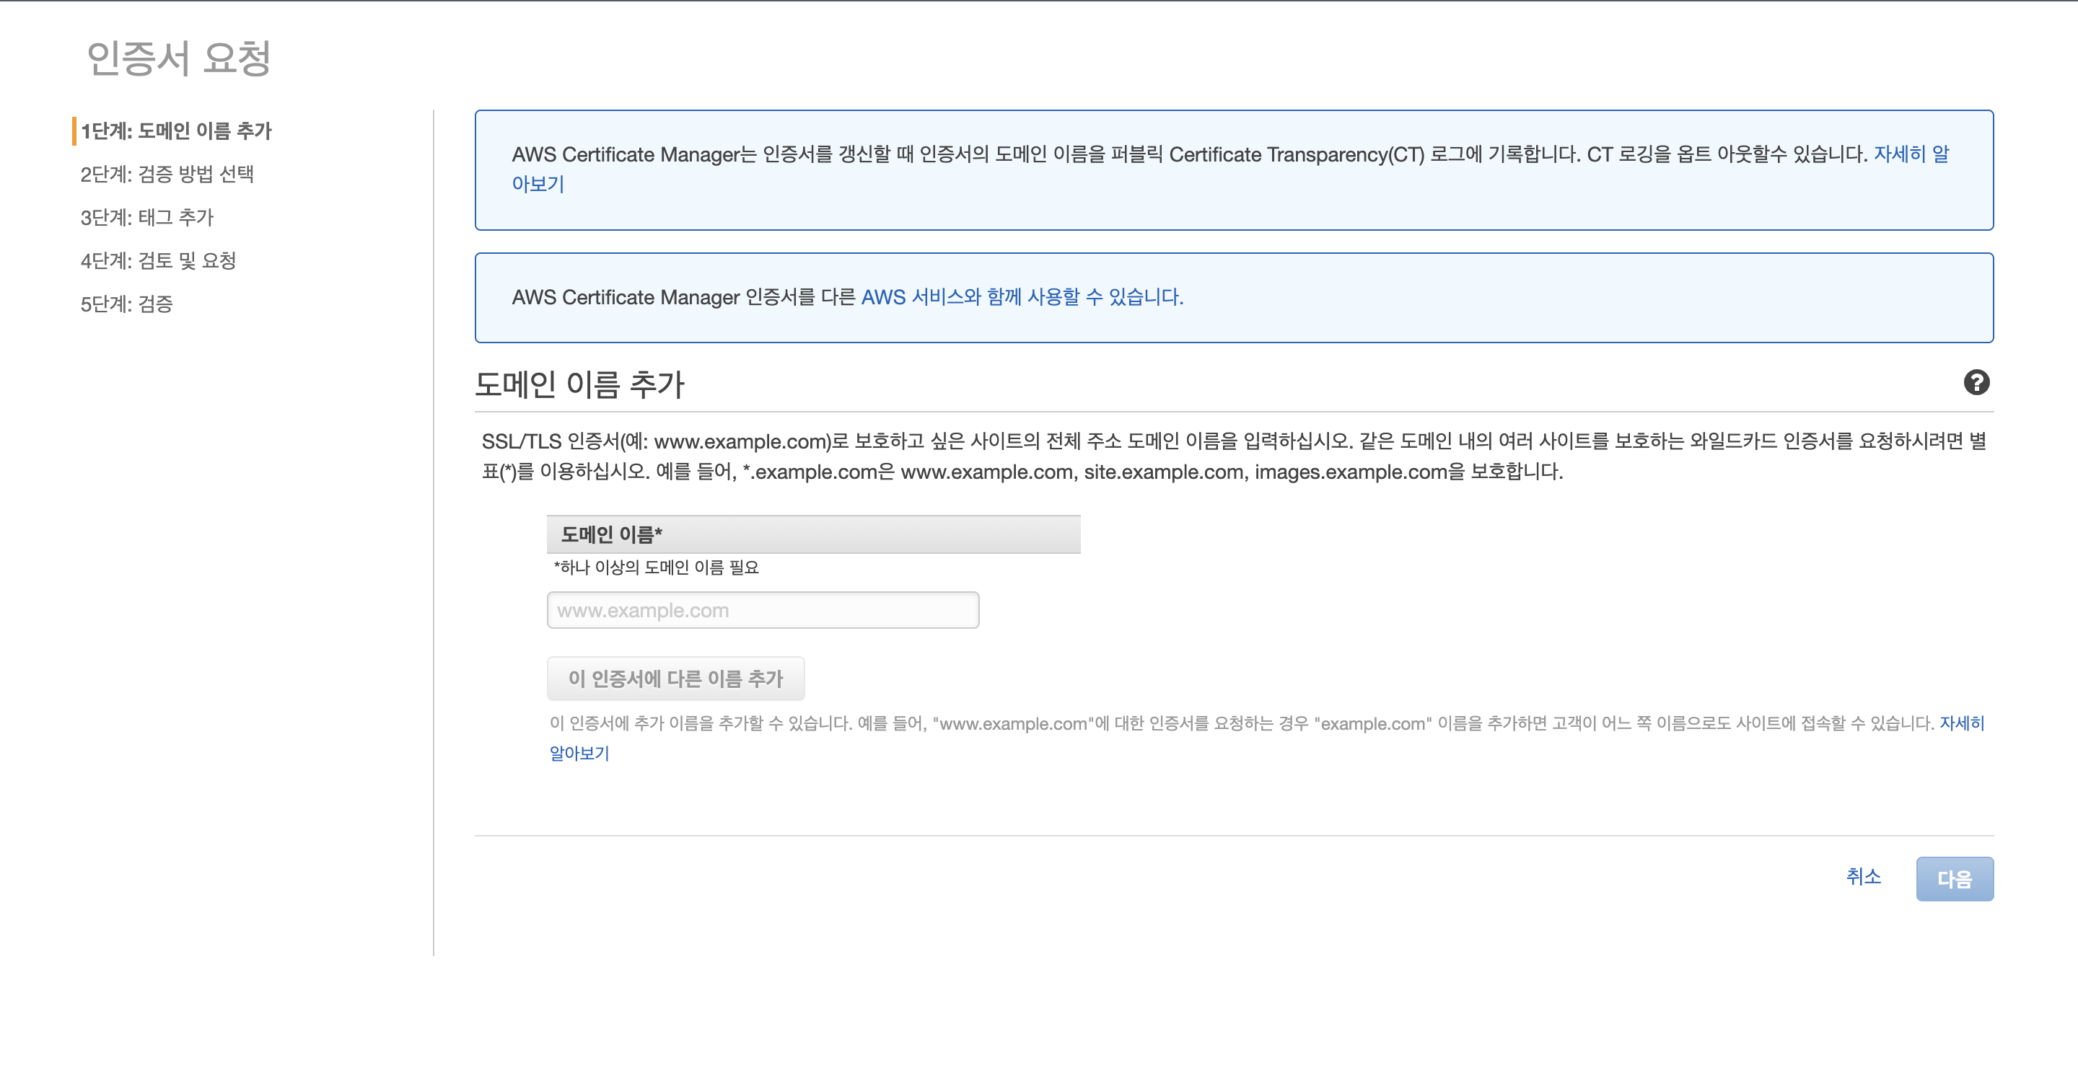Select step 5 검증 in sidebar
2078x1073 pixels.
pyautogui.click(x=127, y=304)
